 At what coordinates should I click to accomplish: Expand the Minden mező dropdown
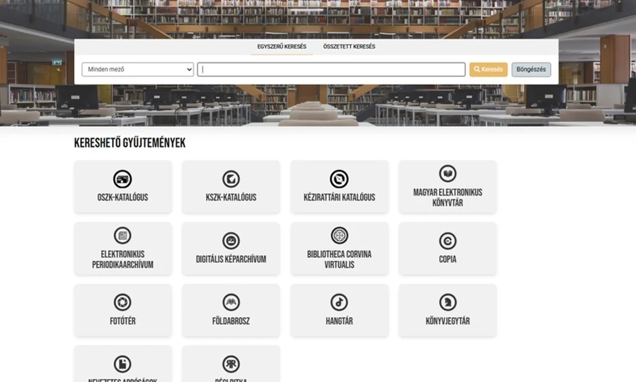point(137,69)
